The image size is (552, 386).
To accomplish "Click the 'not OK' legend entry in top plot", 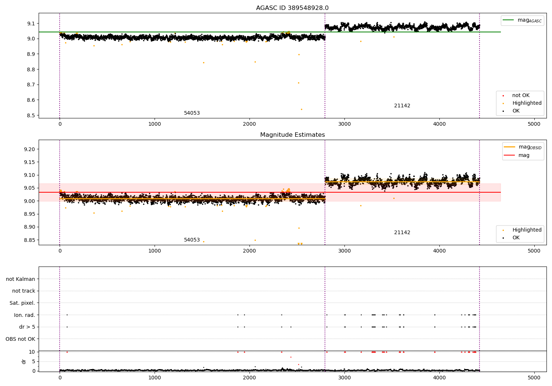I will 520,96.
